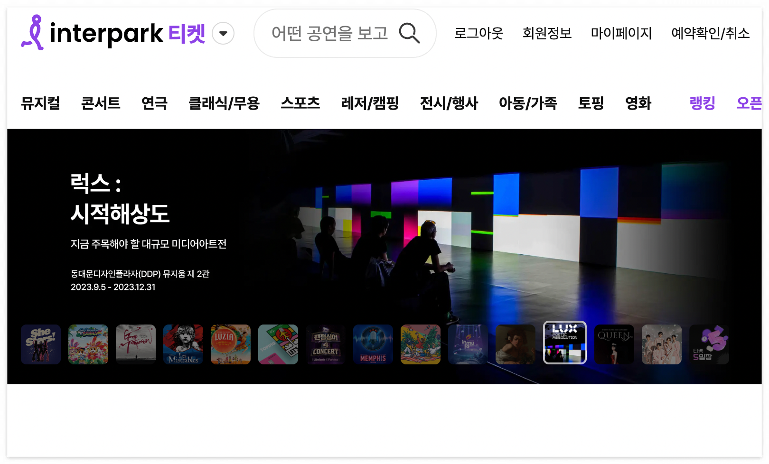Go to 마이페이지
769x464 pixels.
click(x=621, y=34)
